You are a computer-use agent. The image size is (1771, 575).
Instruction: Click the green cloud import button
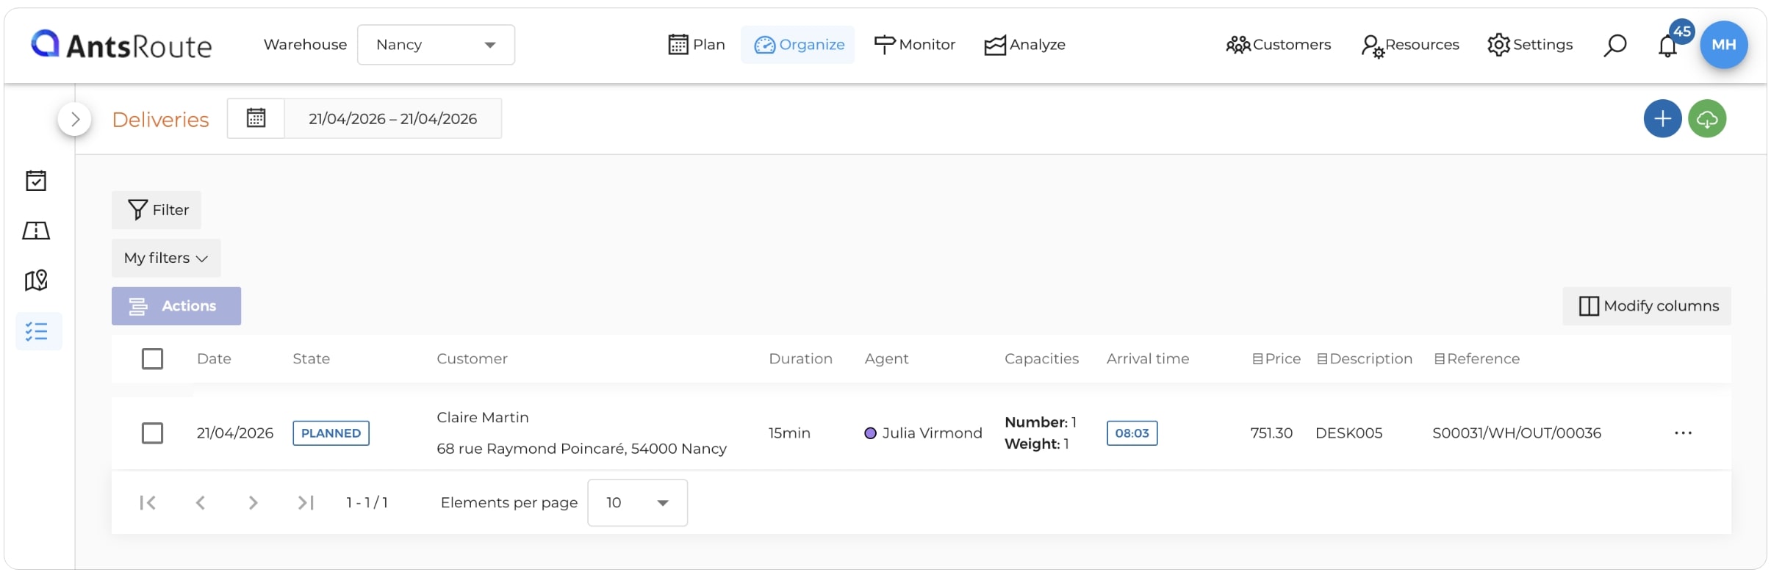click(1707, 119)
